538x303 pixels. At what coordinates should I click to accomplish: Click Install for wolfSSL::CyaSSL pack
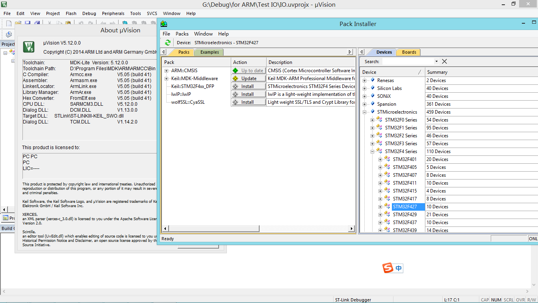click(249, 102)
